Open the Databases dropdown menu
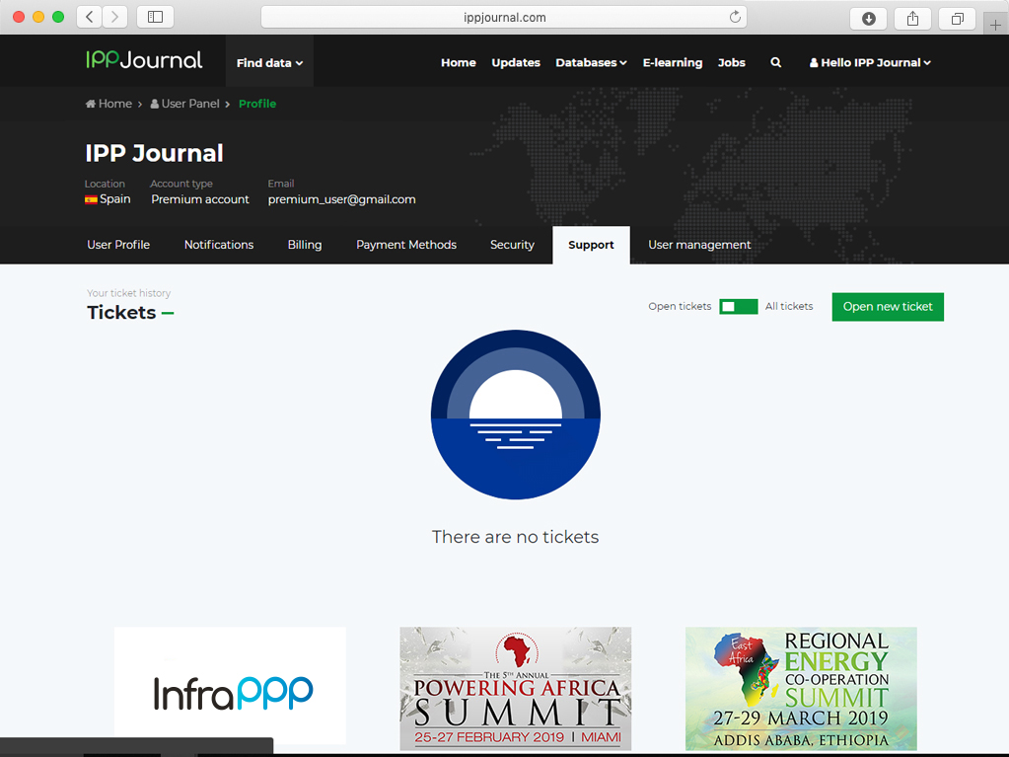 tap(591, 62)
